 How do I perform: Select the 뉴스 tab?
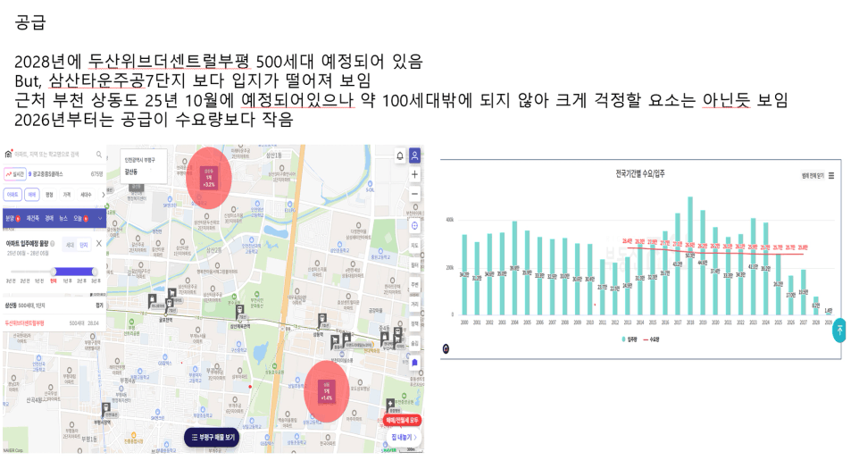point(63,218)
